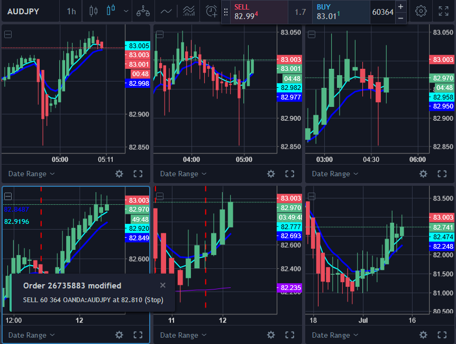This screenshot has height=344, width=456.
Task: Open Date Range dropdown under the top-left chart
Action: [31, 174]
